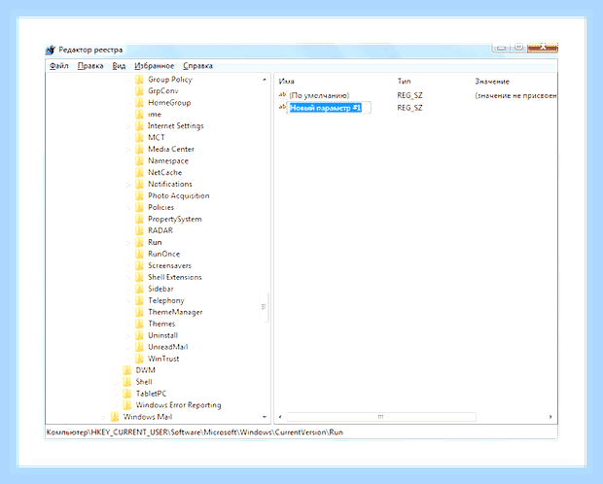Viewport: 603px width, 484px height.
Task: Click the PropertySystem folder icon
Action: click(139, 219)
